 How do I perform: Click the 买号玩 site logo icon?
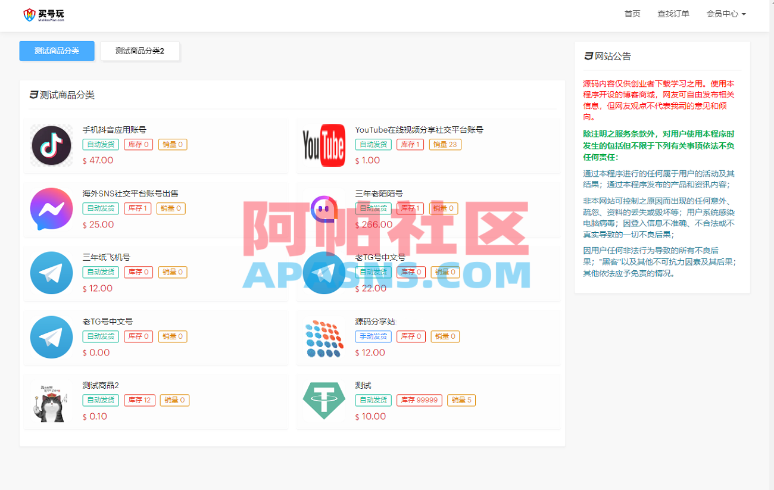(x=27, y=15)
